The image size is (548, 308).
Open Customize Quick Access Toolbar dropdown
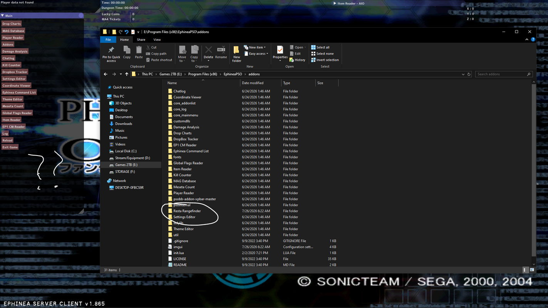[138, 32]
